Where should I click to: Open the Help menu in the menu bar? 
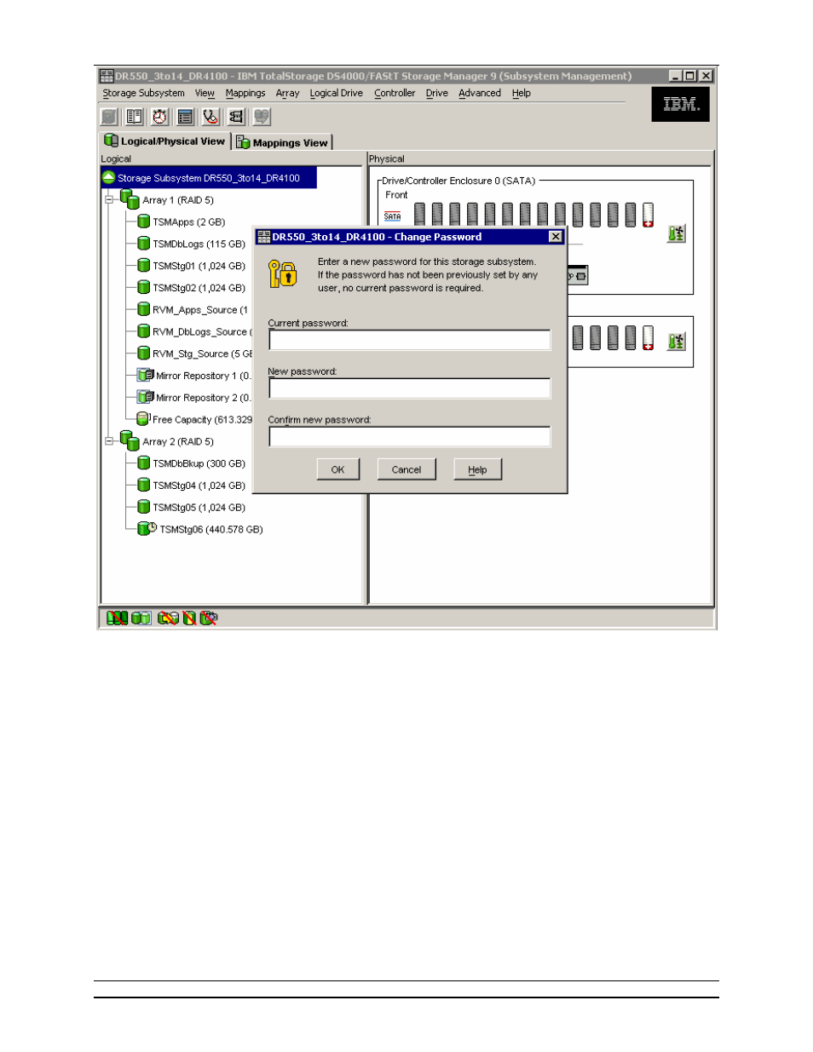click(522, 94)
